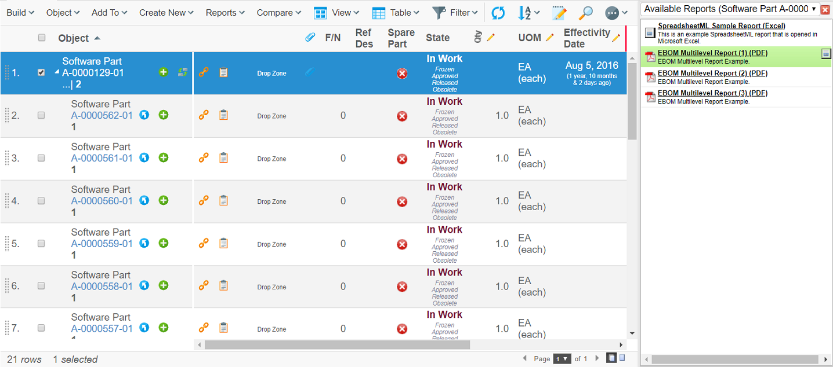Open the A-0000561-01 part link
833x367 pixels.
coord(102,158)
